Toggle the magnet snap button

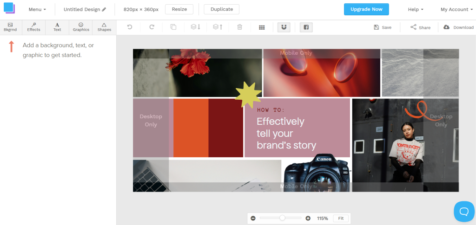[284, 27]
